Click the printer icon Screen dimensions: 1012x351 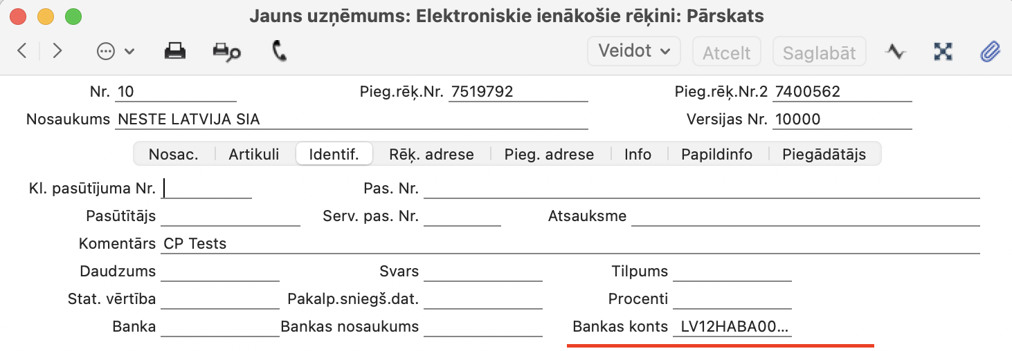click(x=174, y=51)
